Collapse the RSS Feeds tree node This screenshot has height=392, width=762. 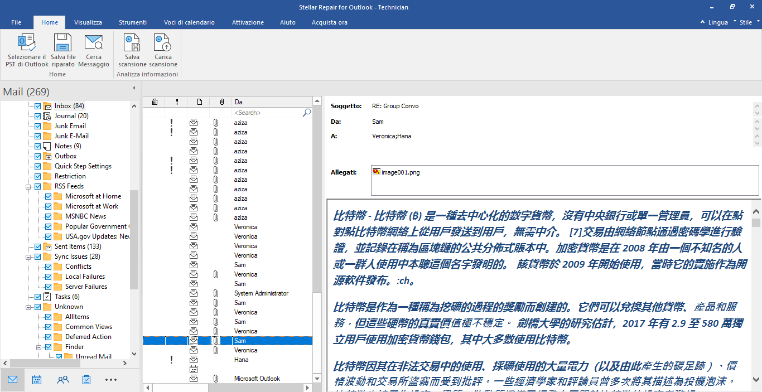pyautogui.click(x=29, y=186)
